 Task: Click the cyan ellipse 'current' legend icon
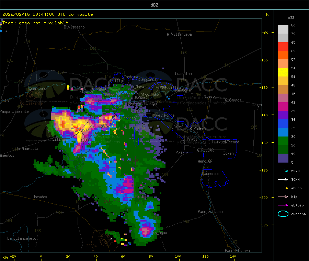283,214
